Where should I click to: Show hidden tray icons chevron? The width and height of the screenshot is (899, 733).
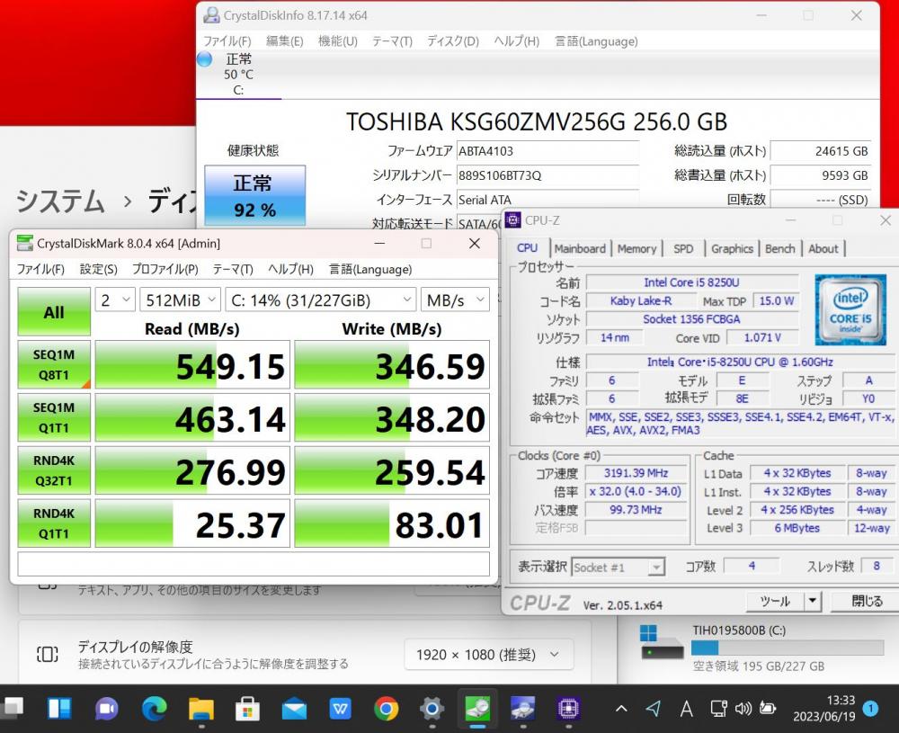[x=621, y=709]
